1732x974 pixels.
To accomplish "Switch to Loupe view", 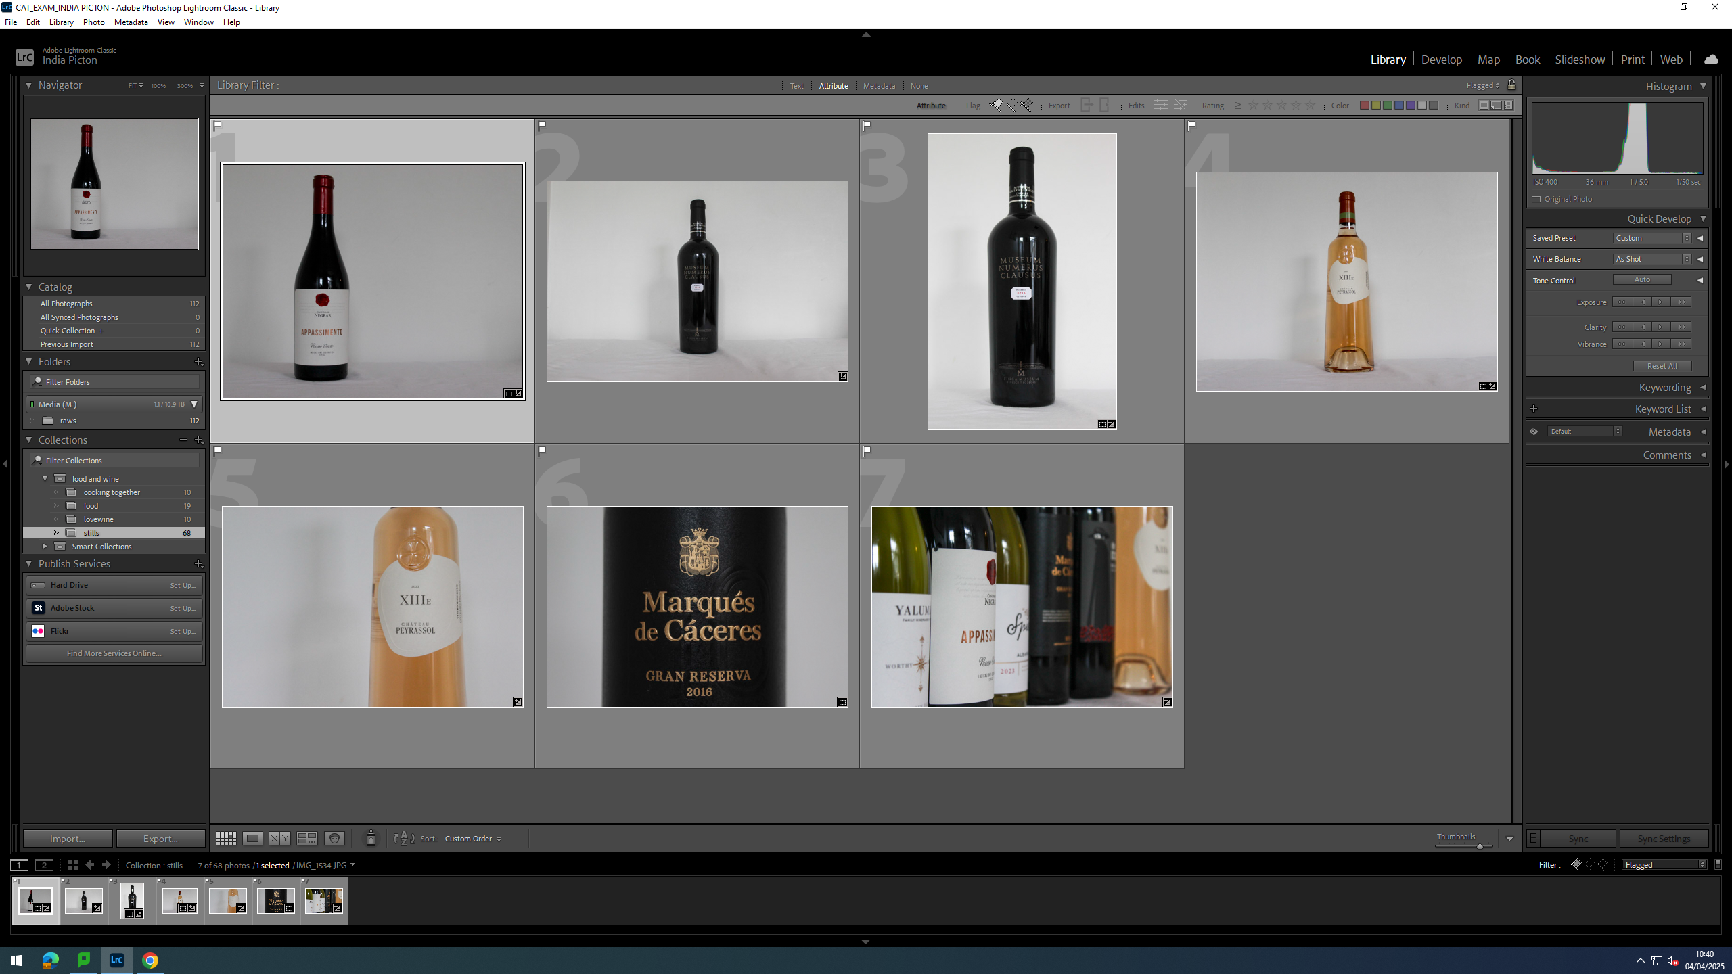I will tap(252, 839).
